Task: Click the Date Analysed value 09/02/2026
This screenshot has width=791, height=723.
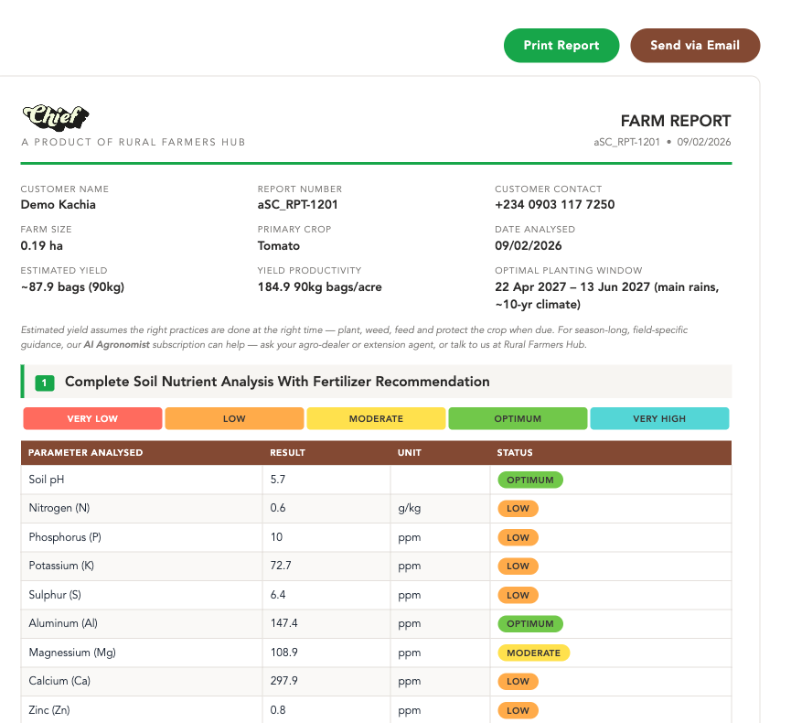Action: 529,246
